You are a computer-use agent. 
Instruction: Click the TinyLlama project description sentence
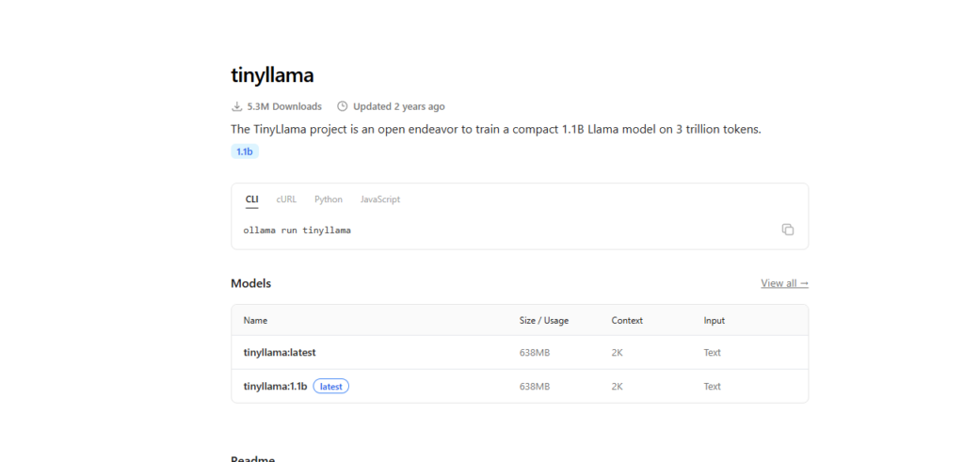click(496, 130)
